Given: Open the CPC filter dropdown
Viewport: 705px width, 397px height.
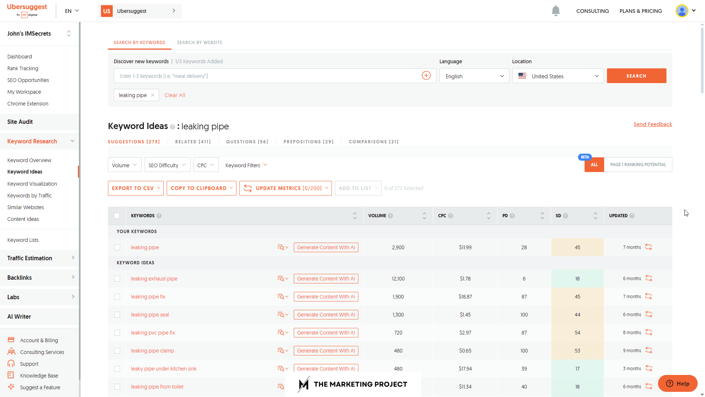Looking at the screenshot, I should [x=206, y=165].
